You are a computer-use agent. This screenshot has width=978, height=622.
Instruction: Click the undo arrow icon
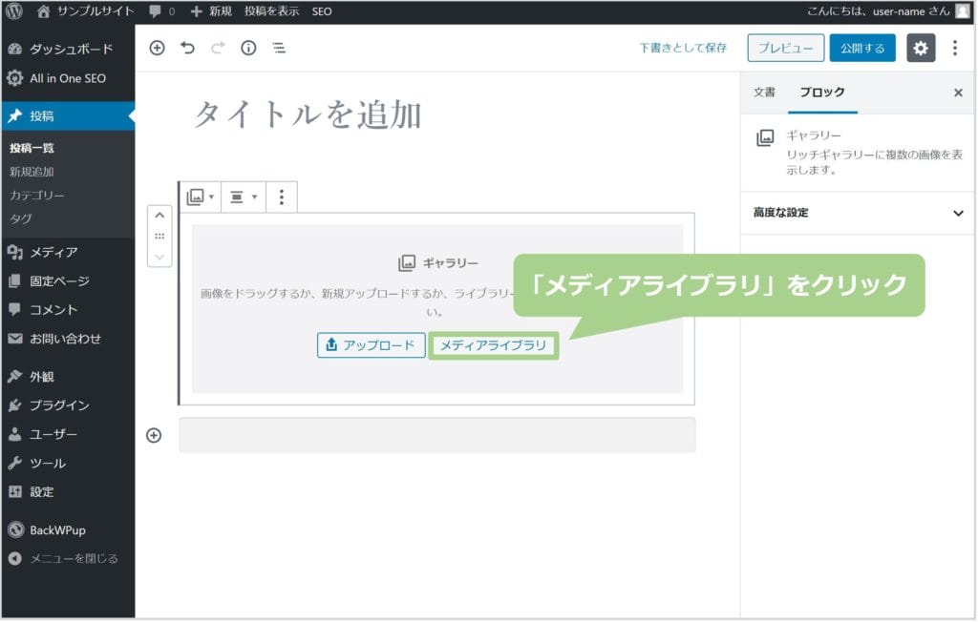pyautogui.click(x=187, y=48)
